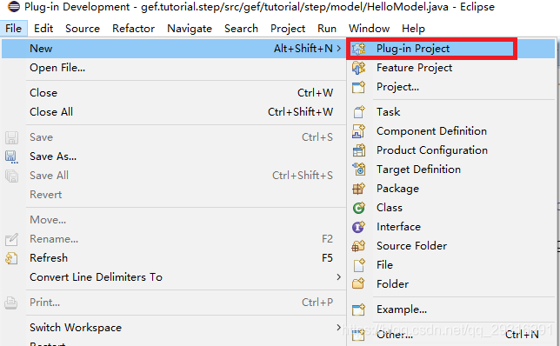Select Product Configuration entry
Image resolution: width=560 pixels, height=346 pixels.
451,150
